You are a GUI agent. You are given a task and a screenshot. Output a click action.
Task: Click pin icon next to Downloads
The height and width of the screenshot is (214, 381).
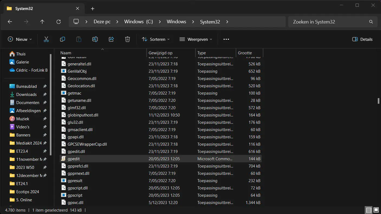pos(45,95)
